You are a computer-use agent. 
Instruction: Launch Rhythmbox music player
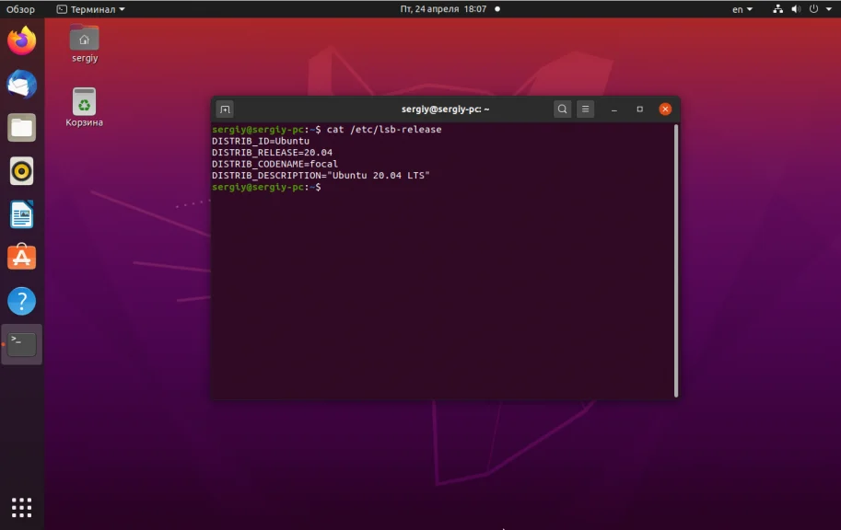(x=22, y=171)
